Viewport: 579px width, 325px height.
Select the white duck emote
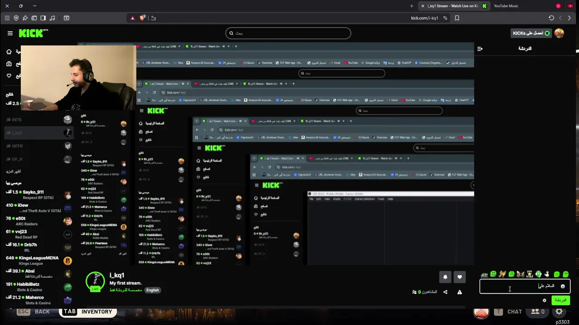click(547, 274)
